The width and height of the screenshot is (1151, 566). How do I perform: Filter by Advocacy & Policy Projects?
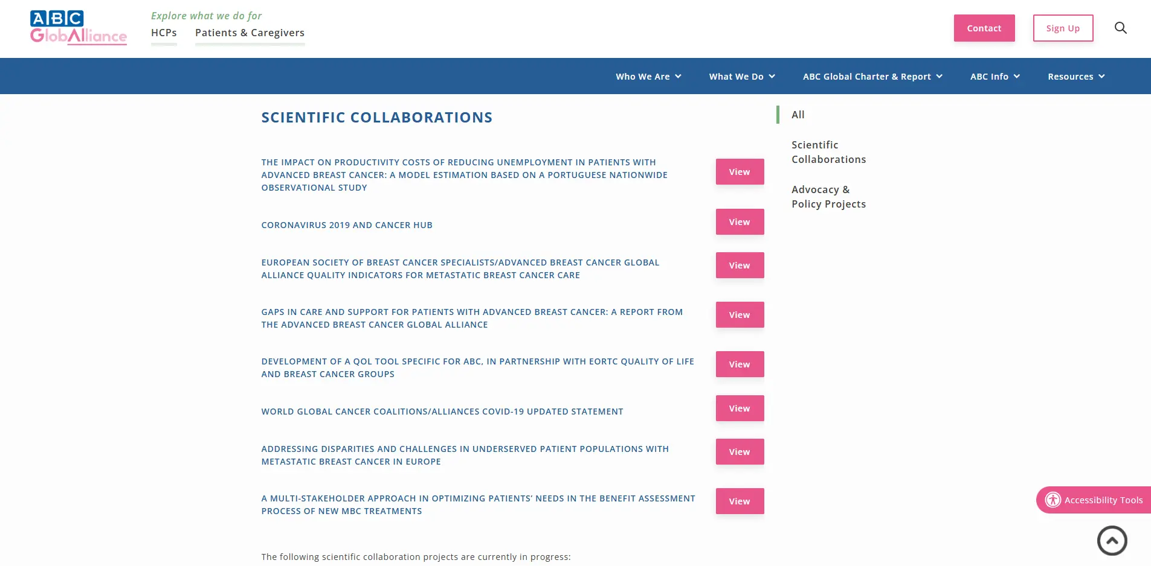click(x=828, y=197)
